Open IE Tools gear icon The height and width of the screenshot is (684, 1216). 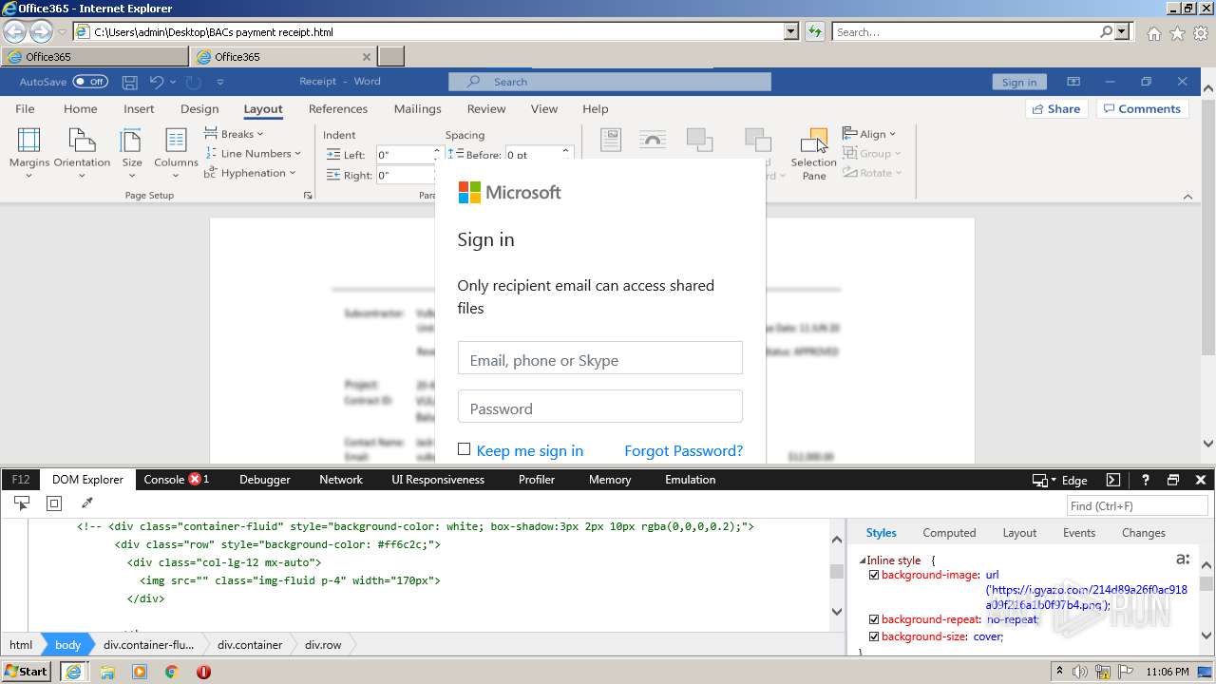pos(1201,33)
